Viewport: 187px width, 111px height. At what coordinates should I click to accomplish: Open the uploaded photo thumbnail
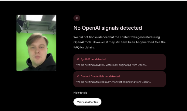click(x=36, y=43)
